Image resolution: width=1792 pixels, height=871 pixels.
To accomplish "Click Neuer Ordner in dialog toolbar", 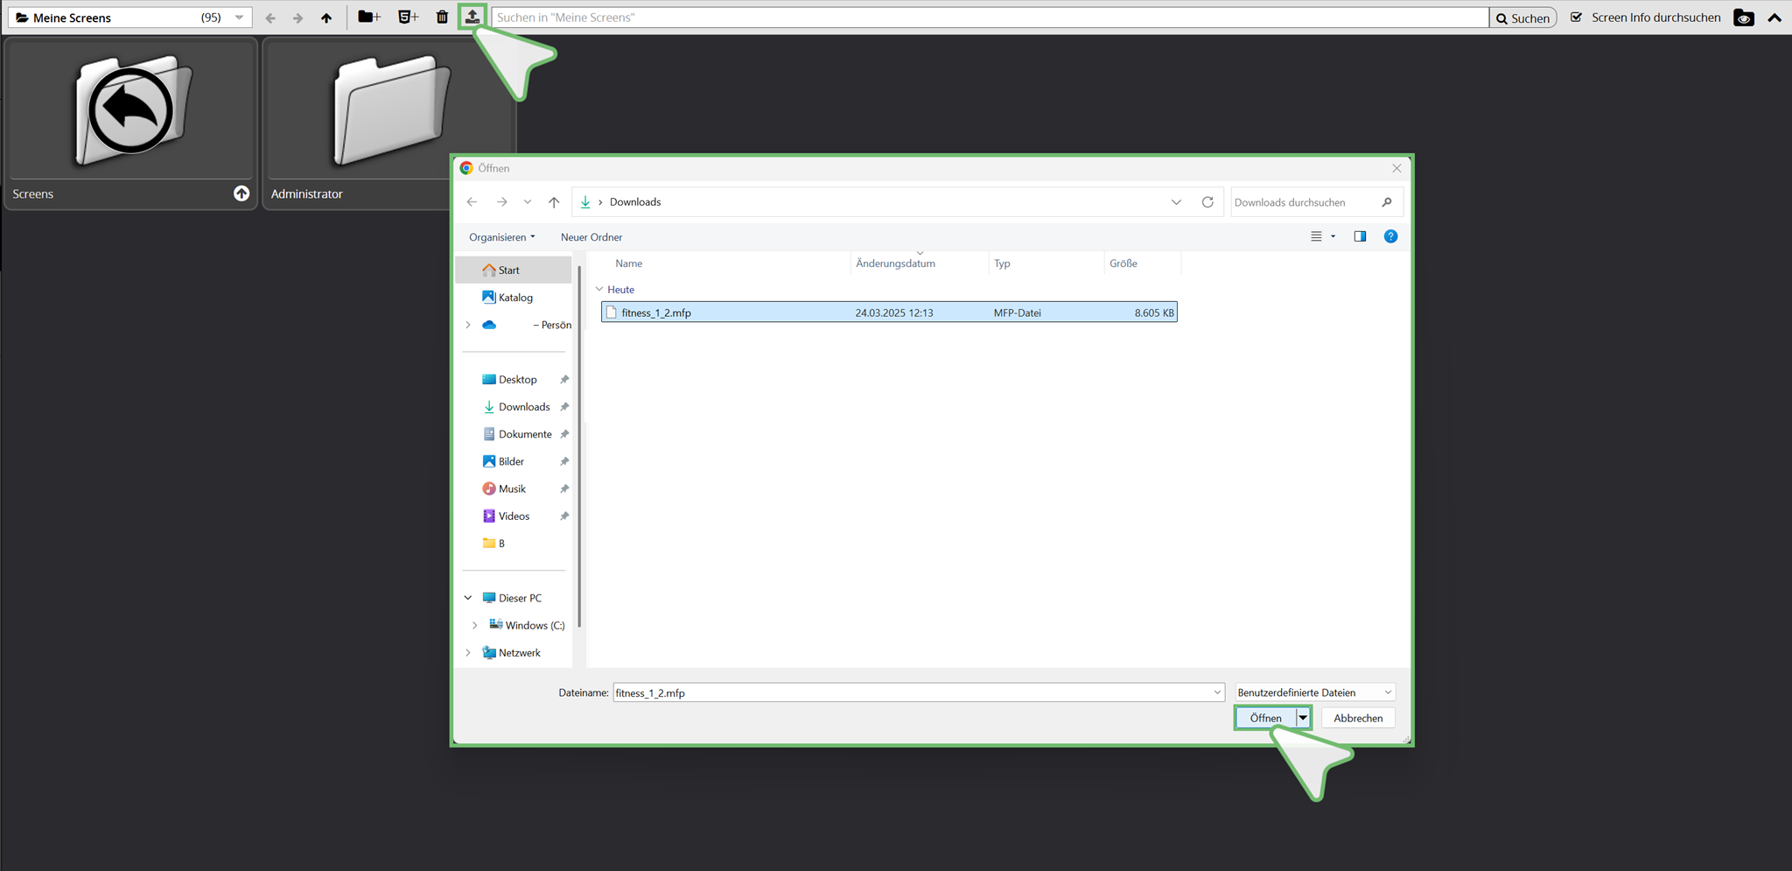I will point(591,237).
